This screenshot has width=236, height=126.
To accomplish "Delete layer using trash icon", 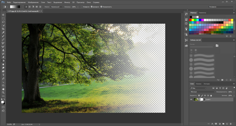I will coord(231,124).
